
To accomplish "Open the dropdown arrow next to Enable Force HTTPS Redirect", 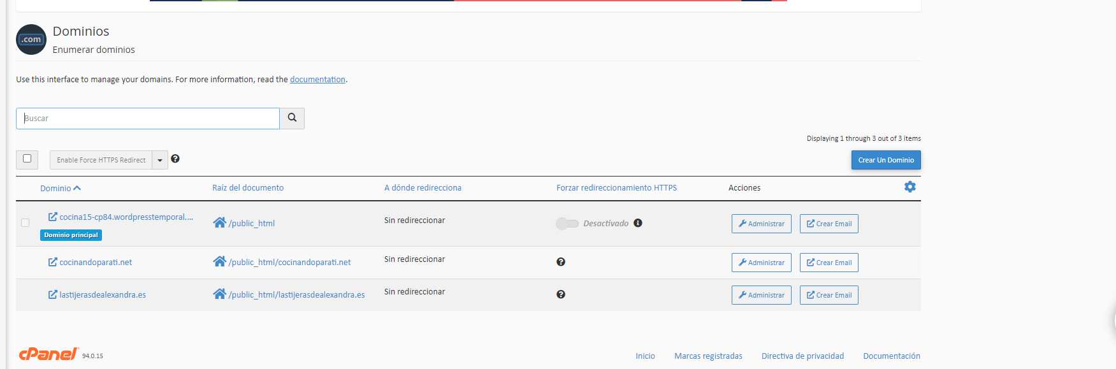I will [160, 160].
